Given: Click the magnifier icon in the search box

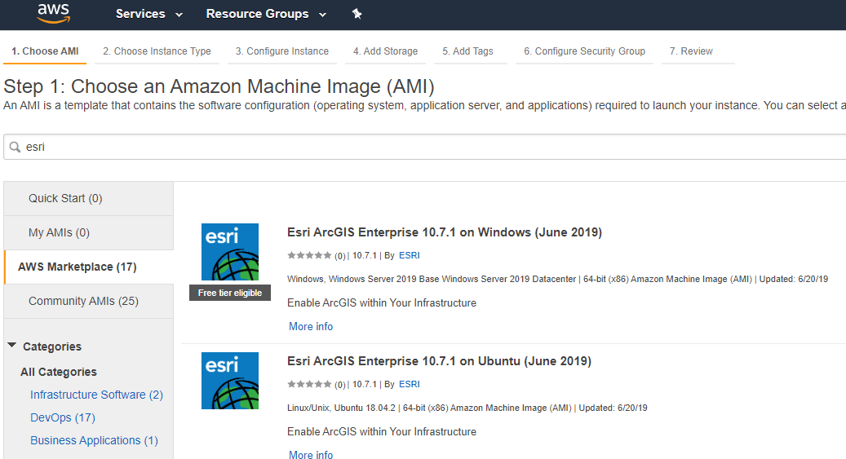Looking at the screenshot, I should tap(16, 147).
